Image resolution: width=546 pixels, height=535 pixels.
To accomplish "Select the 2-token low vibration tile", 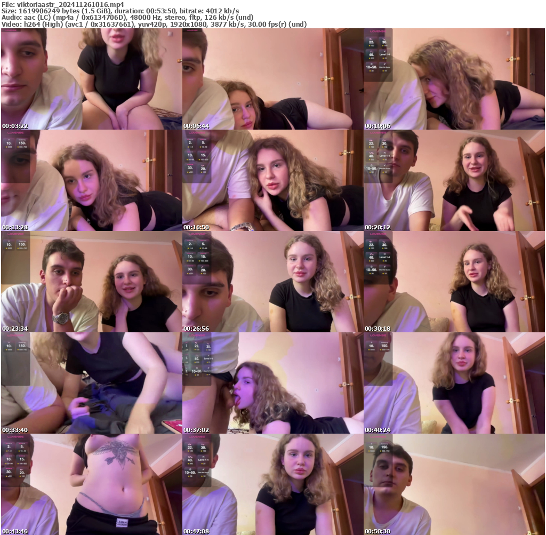I will 190,143.
